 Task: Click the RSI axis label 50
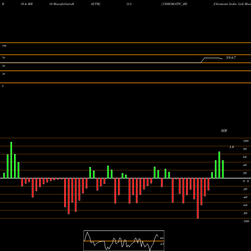pyautogui.click(x=4, y=66)
